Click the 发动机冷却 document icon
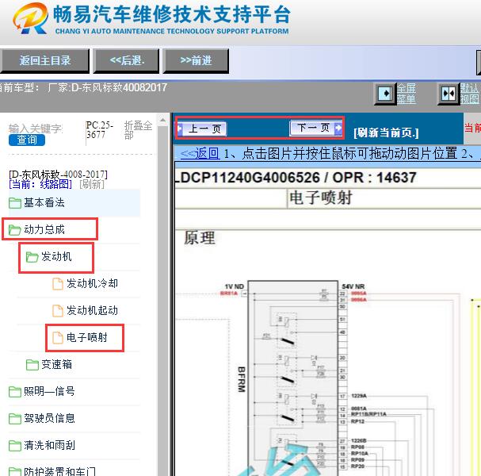481x476 pixels. pos(58,284)
